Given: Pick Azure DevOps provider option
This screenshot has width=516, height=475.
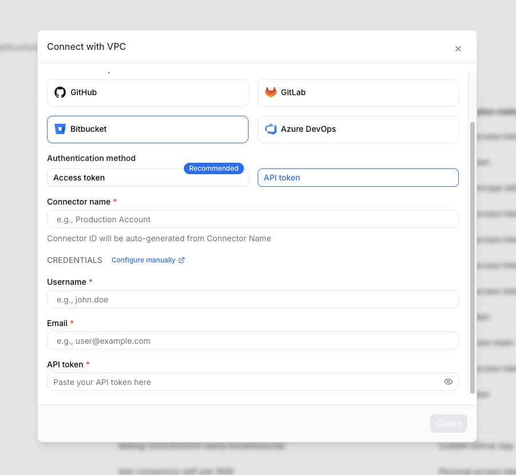Looking at the screenshot, I should (358, 129).
